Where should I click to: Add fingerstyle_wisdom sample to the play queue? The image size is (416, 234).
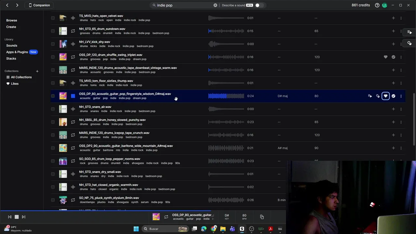(370, 96)
